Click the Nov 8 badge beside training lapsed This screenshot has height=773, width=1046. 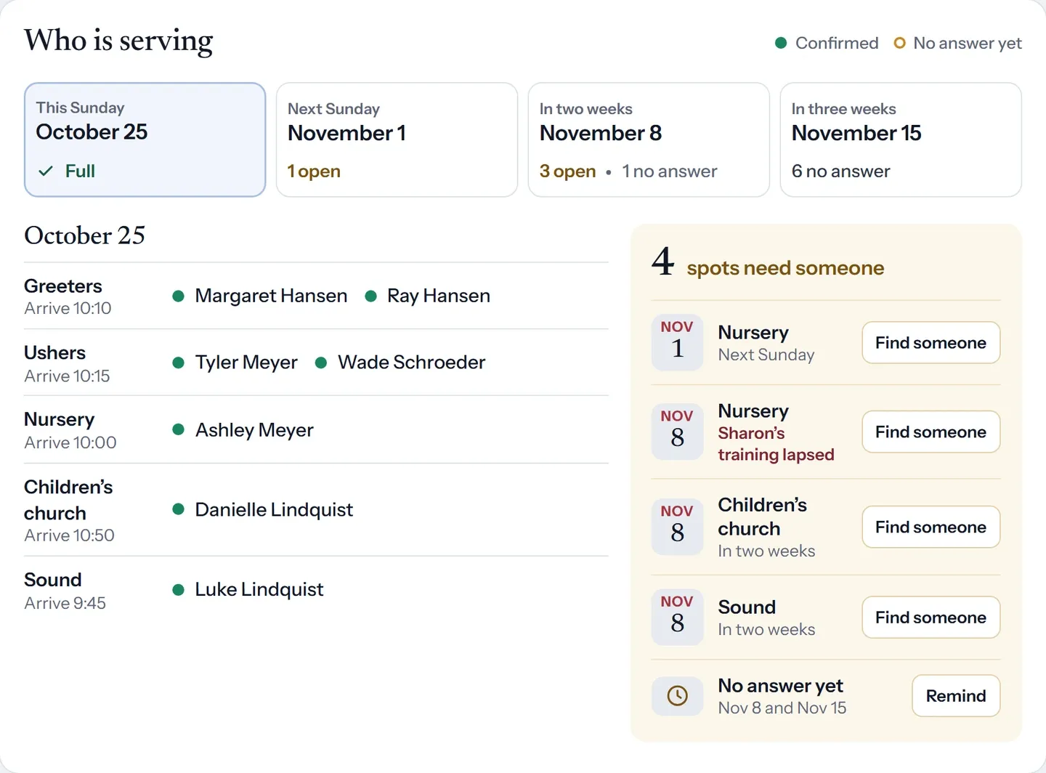(678, 432)
